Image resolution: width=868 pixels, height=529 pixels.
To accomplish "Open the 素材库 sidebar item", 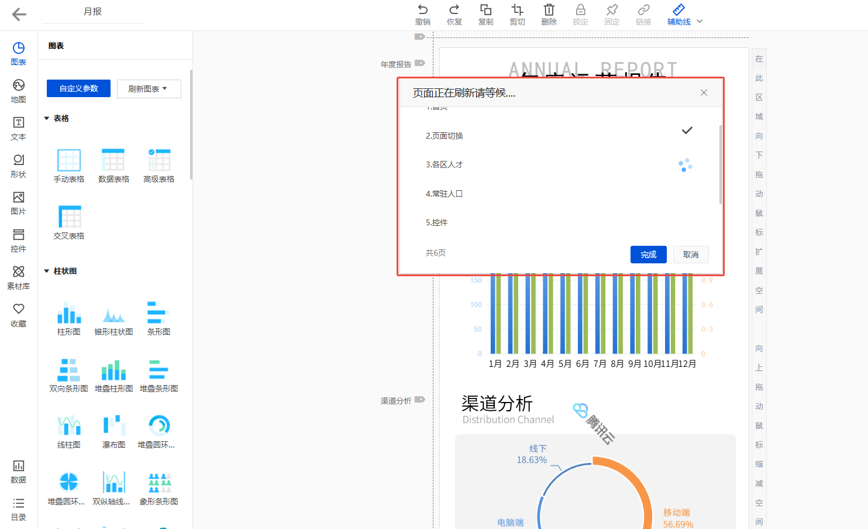I will [19, 278].
